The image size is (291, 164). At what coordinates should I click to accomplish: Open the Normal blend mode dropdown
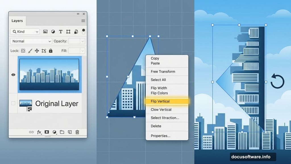click(31, 41)
